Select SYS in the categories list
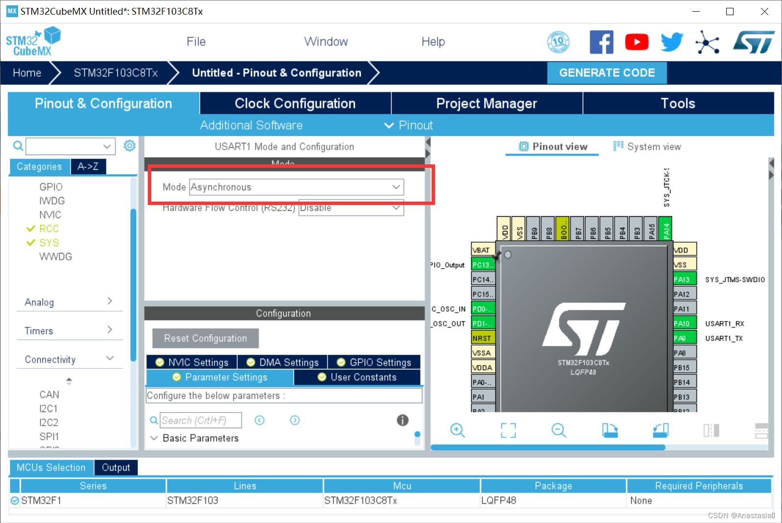This screenshot has width=782, height=523. pos(49,243)
